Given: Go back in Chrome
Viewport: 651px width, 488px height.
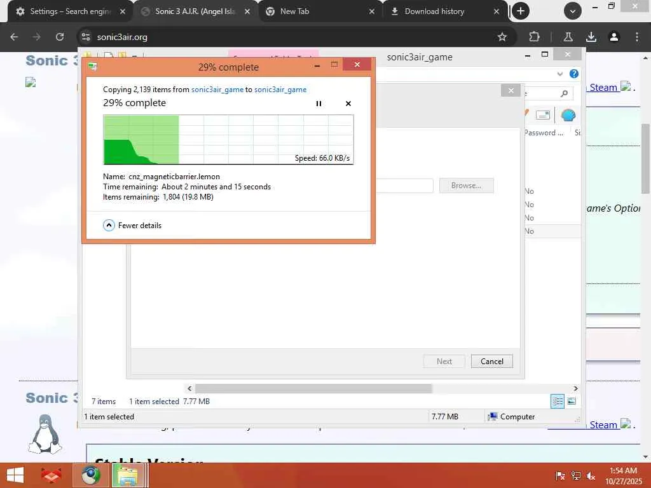Looking at the screenshot, I should (x=14, y=37).
